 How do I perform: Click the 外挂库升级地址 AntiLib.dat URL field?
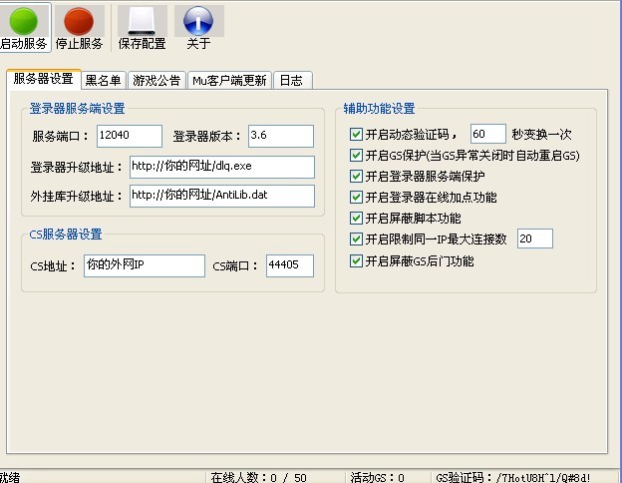click(x=221, y=196)
